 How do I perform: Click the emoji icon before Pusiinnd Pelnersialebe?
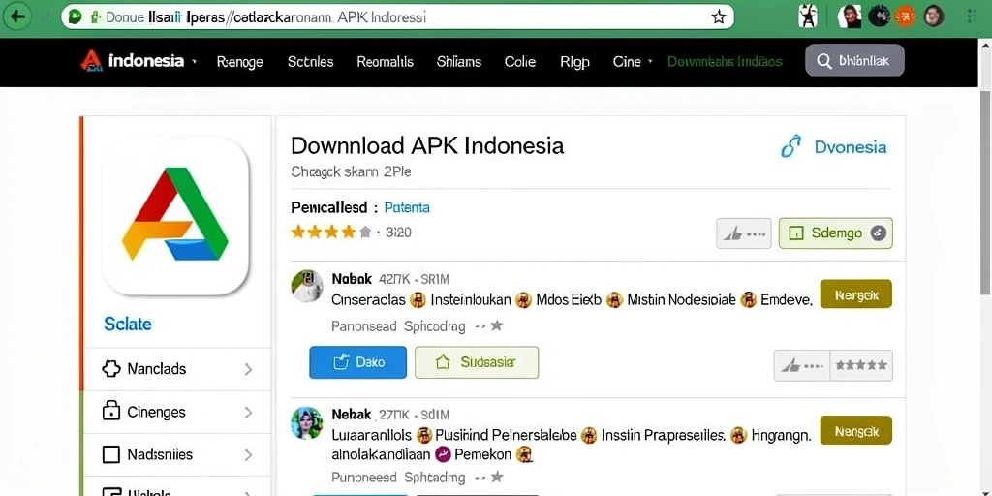(x=424, y=435)
